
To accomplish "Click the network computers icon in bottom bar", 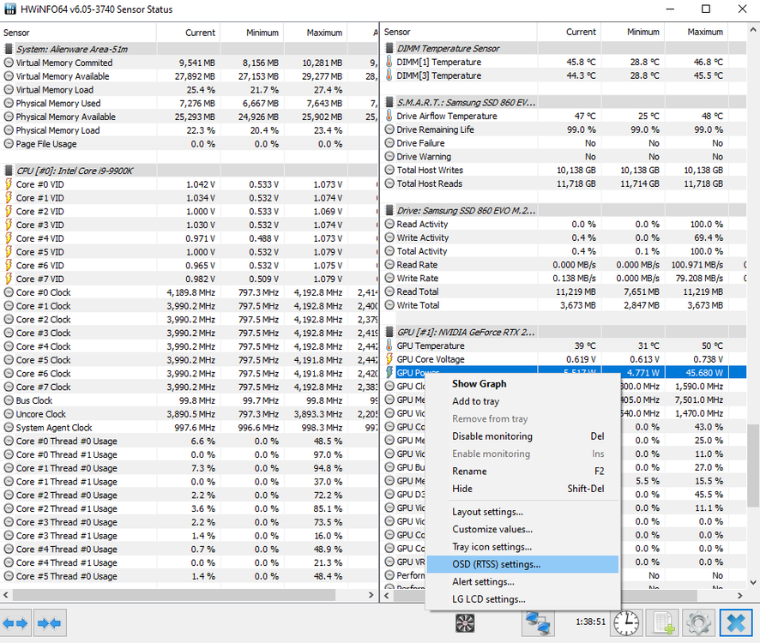I will 538,622.
